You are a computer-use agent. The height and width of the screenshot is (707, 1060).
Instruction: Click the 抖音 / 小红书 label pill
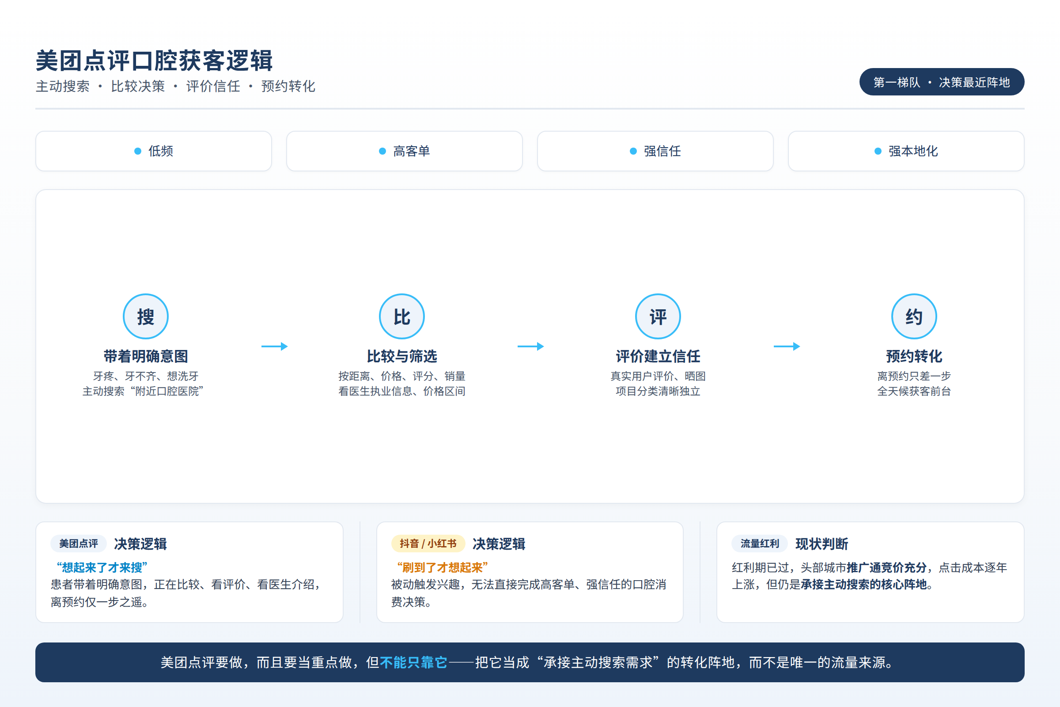(428, 544)
